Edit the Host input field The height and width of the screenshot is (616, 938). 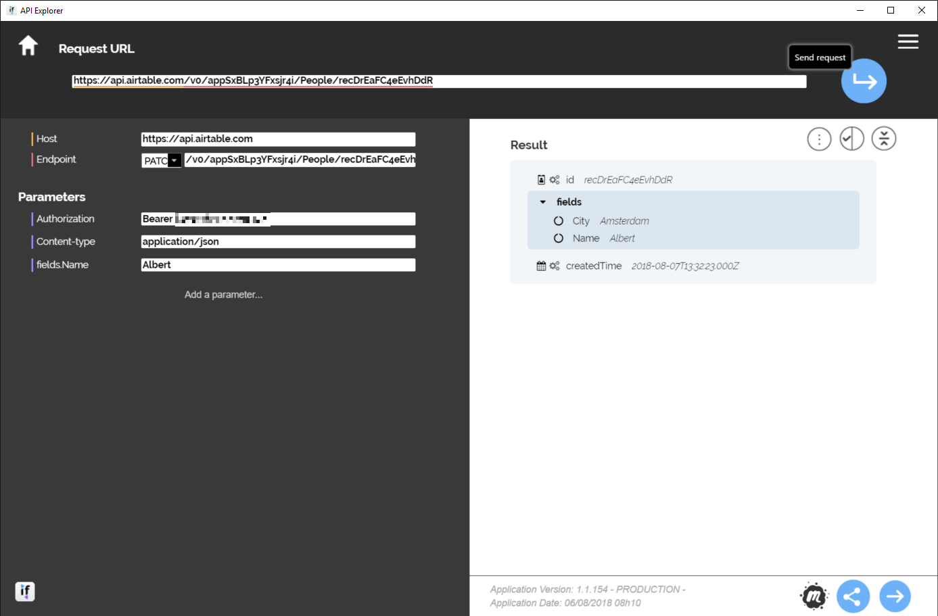click(x=278, y=139)
